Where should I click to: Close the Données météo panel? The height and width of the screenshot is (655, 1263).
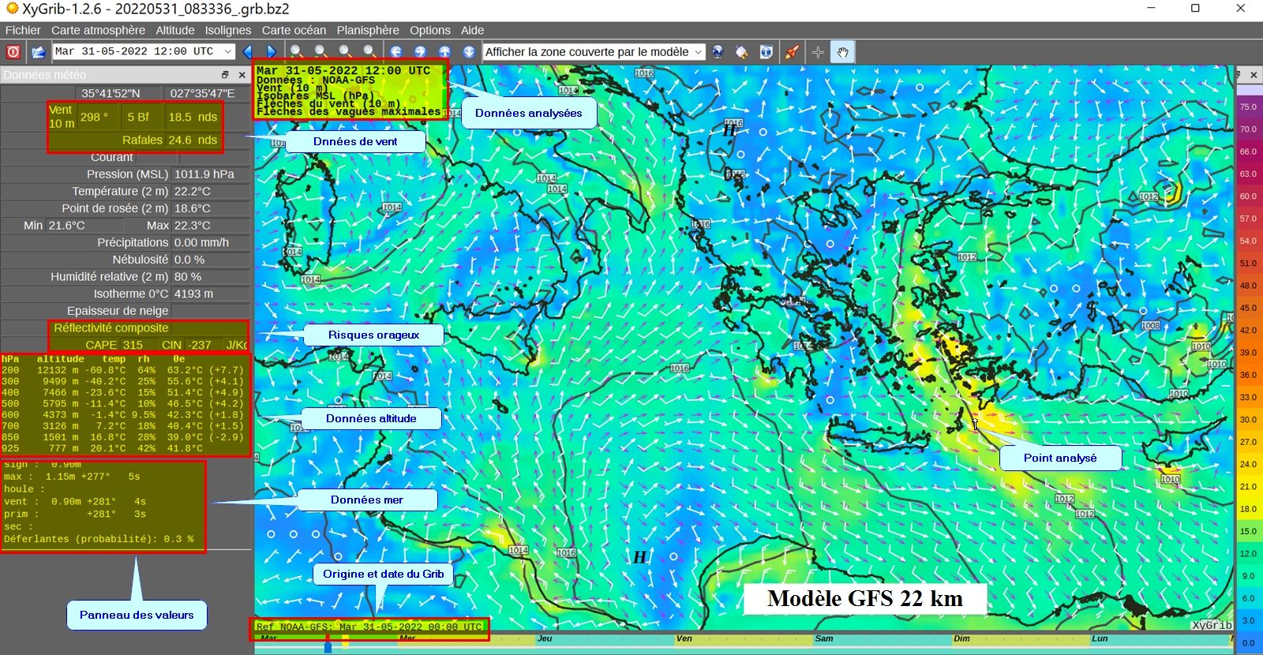pos(242,75)
